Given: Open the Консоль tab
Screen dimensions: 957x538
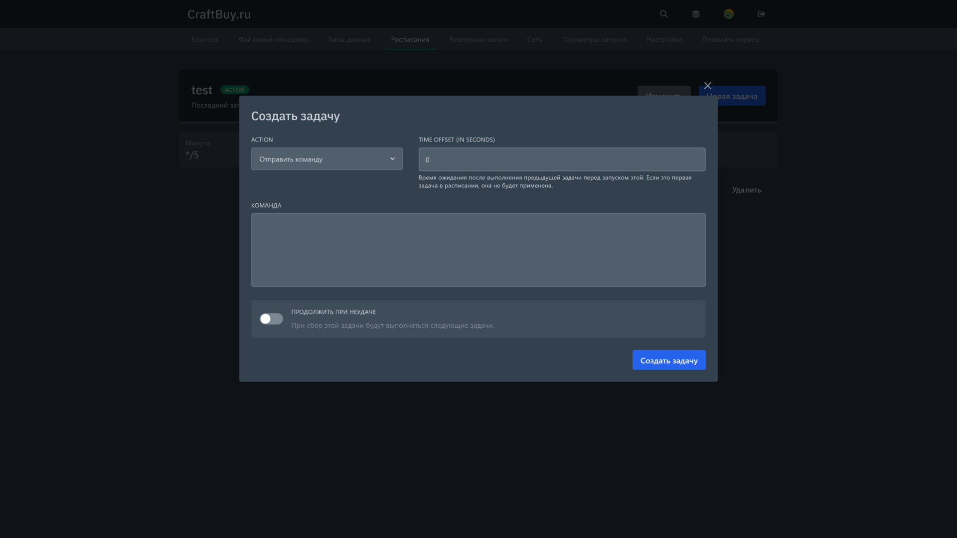Looking at the screenshot, I should pyautogui.click(x=205, y=39).
